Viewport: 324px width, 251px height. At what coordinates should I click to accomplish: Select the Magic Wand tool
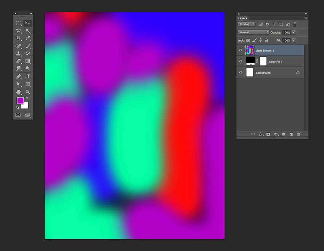[x=28, y=31]
